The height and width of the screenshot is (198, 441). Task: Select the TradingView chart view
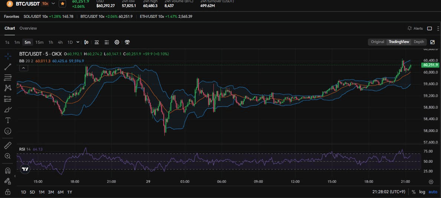[399, 42]
